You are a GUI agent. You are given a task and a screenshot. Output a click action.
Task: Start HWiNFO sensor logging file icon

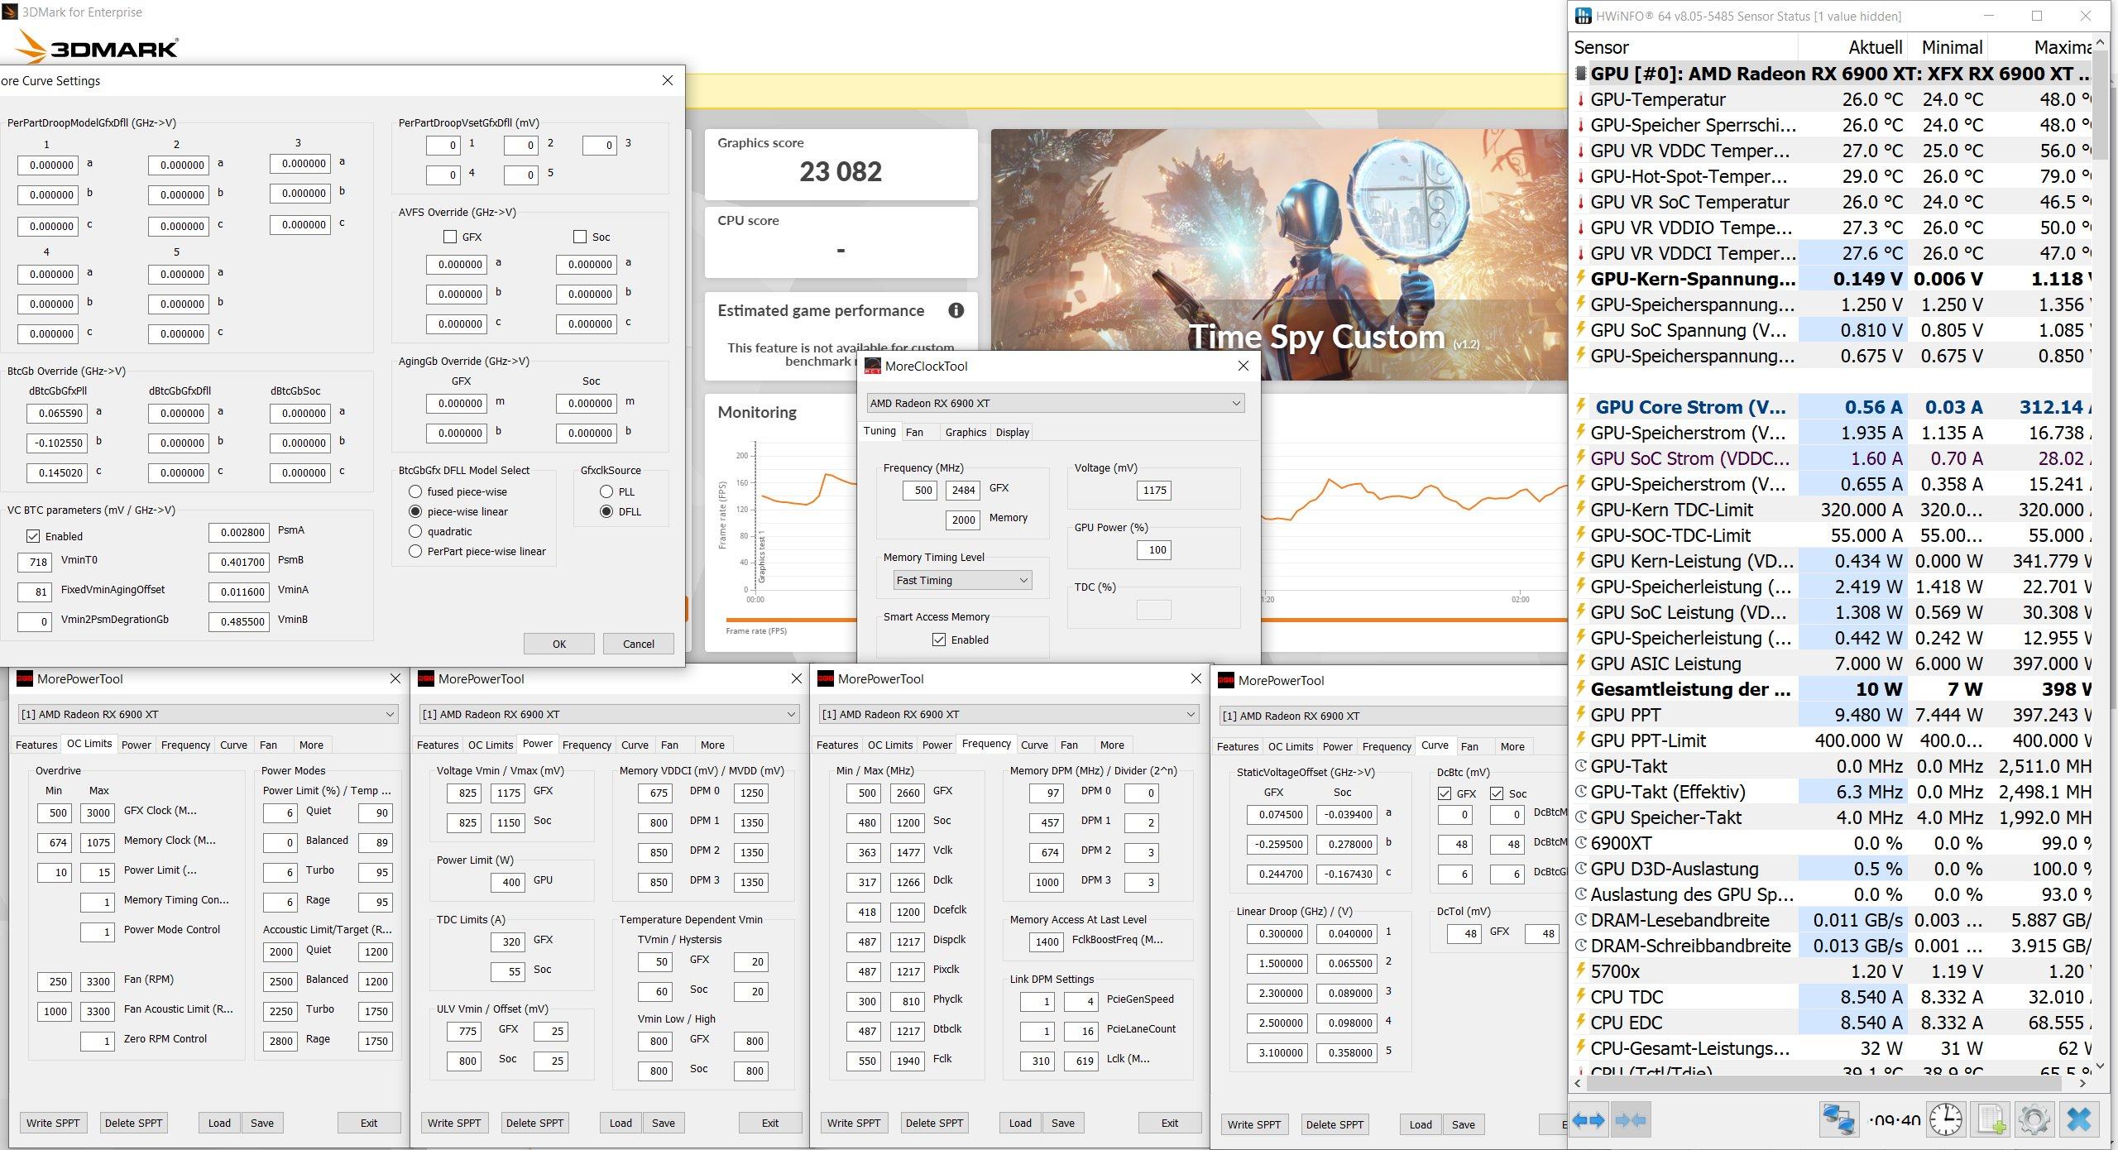(1991, 1120)
